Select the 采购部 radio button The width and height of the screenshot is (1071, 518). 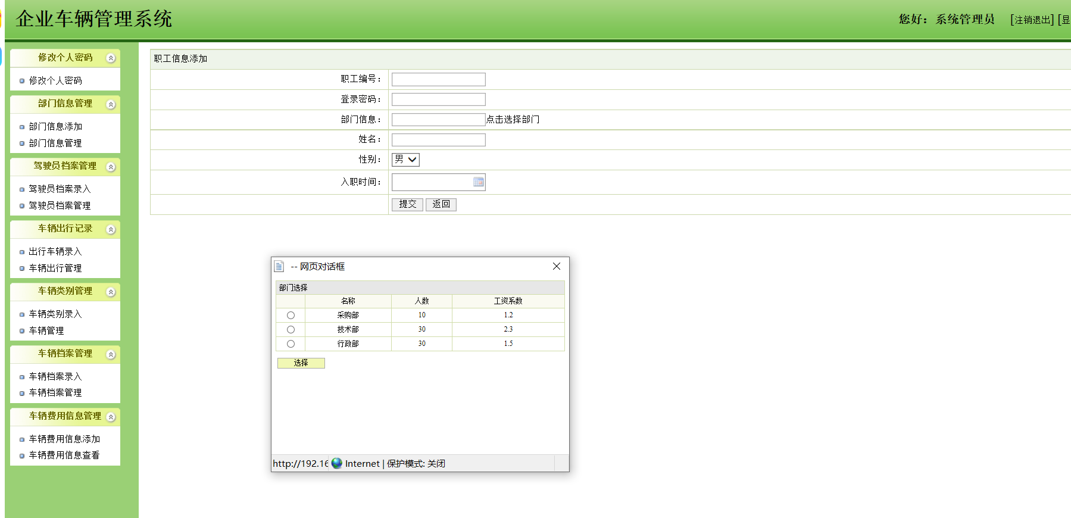point(291,315)
